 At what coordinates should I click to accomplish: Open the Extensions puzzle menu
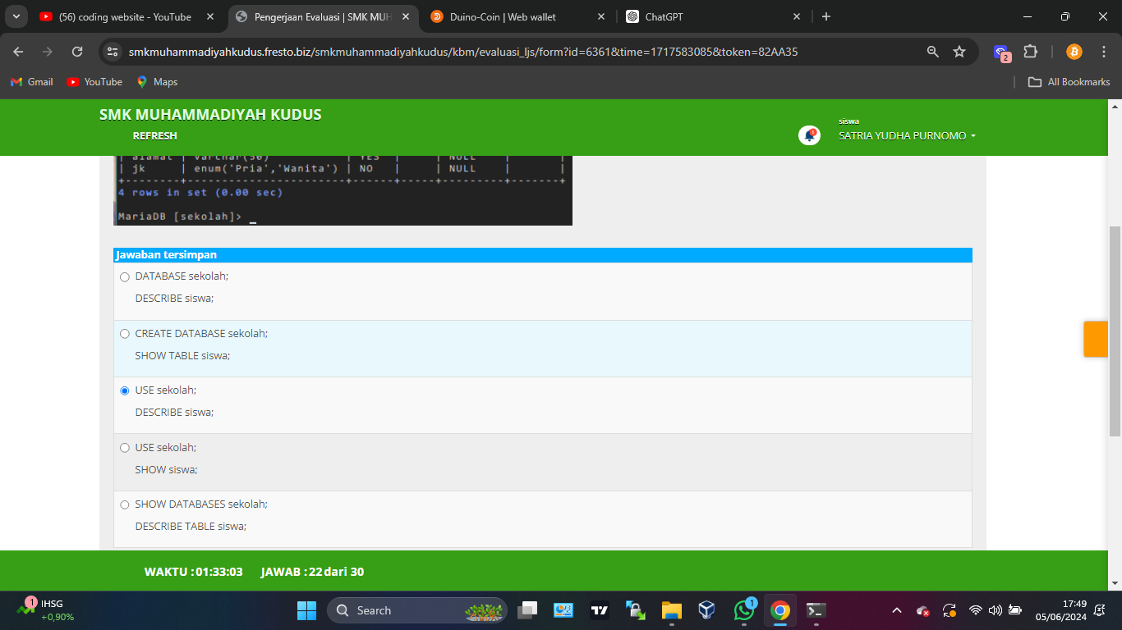pos(1031,52)
